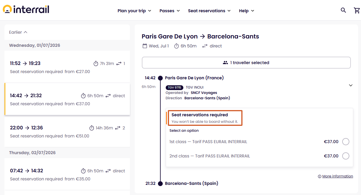Viewport: 361px width, 195px height.
Task: Choose the 14:42 → 21:32 trip
Action: point(67,99)
